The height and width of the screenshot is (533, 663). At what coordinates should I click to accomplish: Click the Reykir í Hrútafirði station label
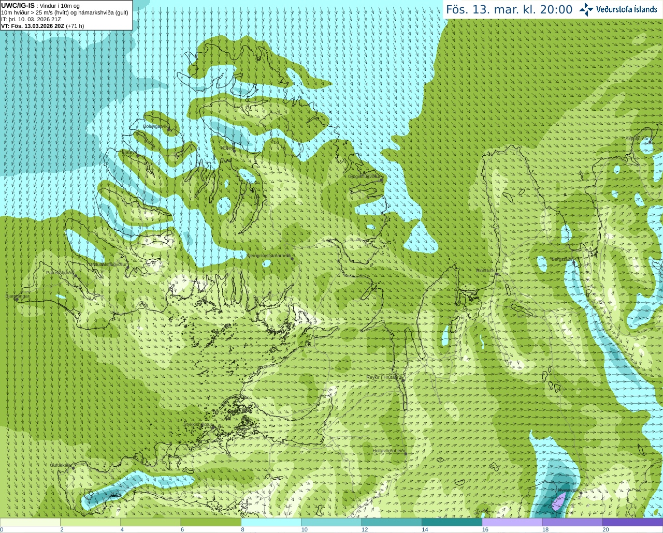(x=385, y=377)
